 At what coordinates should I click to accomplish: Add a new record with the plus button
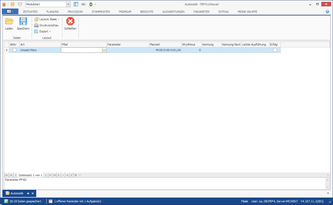(59, 175)
